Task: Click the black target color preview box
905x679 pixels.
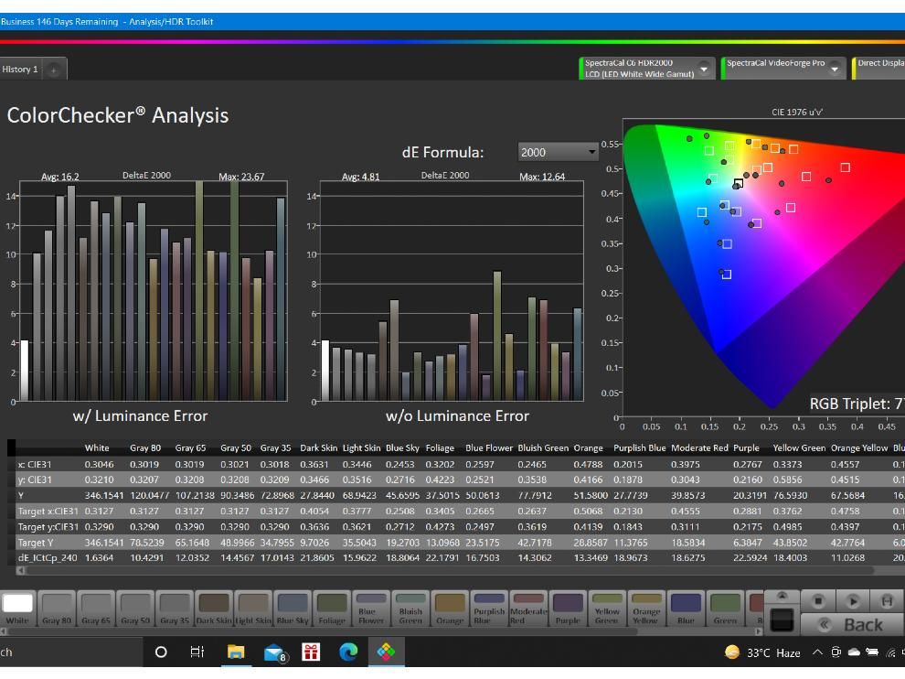Action: pyautogui.click(x=783, y=620)
